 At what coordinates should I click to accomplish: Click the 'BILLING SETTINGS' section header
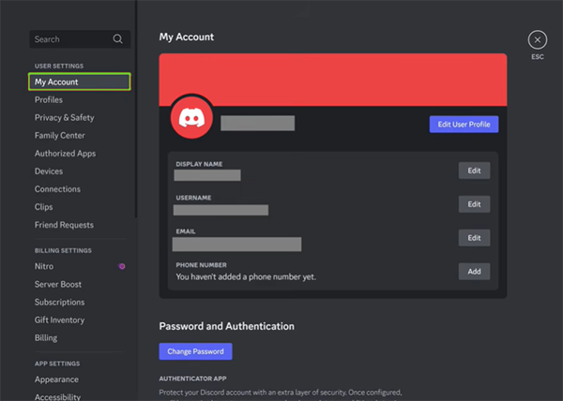pyautogui.click(x=63, y=250)
